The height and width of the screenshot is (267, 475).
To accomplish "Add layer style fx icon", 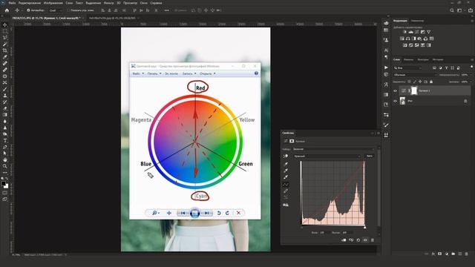I will pos(433,254).
